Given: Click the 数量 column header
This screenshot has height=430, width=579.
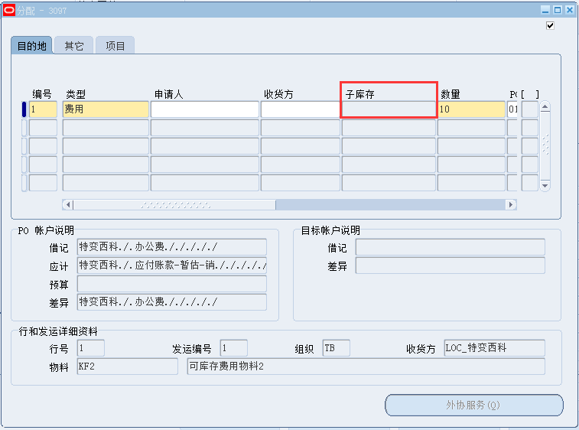Looking at the screenshot, I should click(x=451, y=94).
